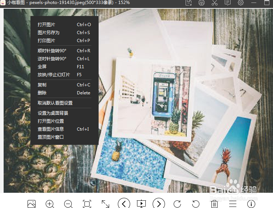This screenshot has height=208, width=273.
Task: Select 打开图片 from the context menu
Action: pos(65,25)
